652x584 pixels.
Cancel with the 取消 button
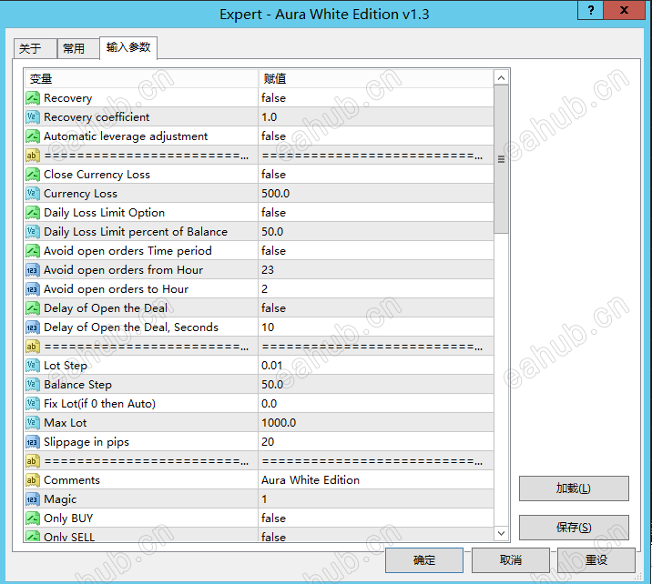tap(511, 560)
